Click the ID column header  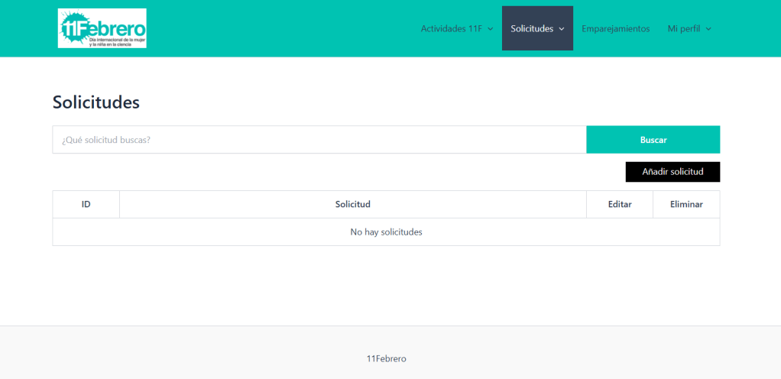86,205
